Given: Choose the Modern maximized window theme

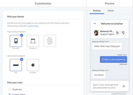Looking at the screenshot, I should point(33,41).
